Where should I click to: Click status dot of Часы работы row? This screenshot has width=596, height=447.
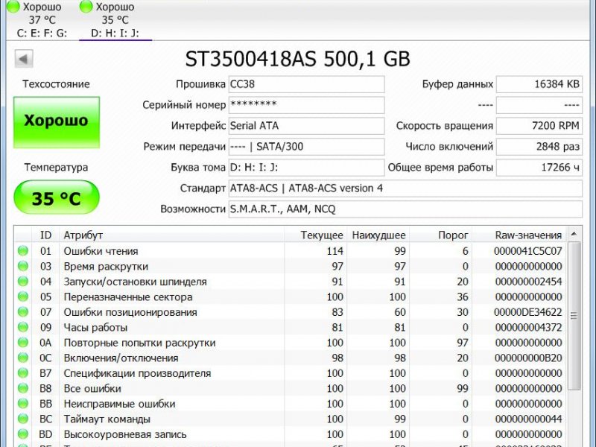pos(23,327)
